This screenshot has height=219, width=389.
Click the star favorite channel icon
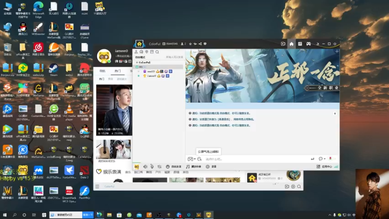pyautogui.click(x=190, y=44)
